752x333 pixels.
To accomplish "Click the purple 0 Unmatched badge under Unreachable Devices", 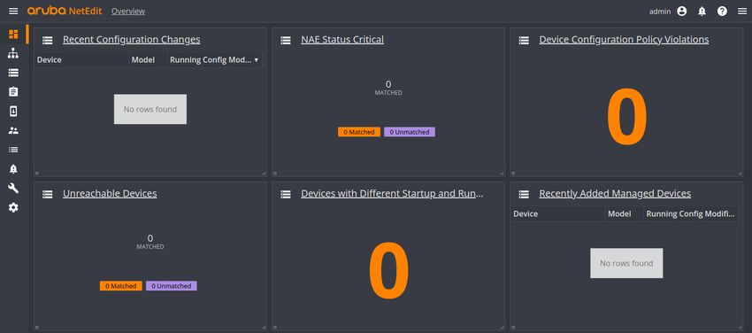I will (172, 286).
